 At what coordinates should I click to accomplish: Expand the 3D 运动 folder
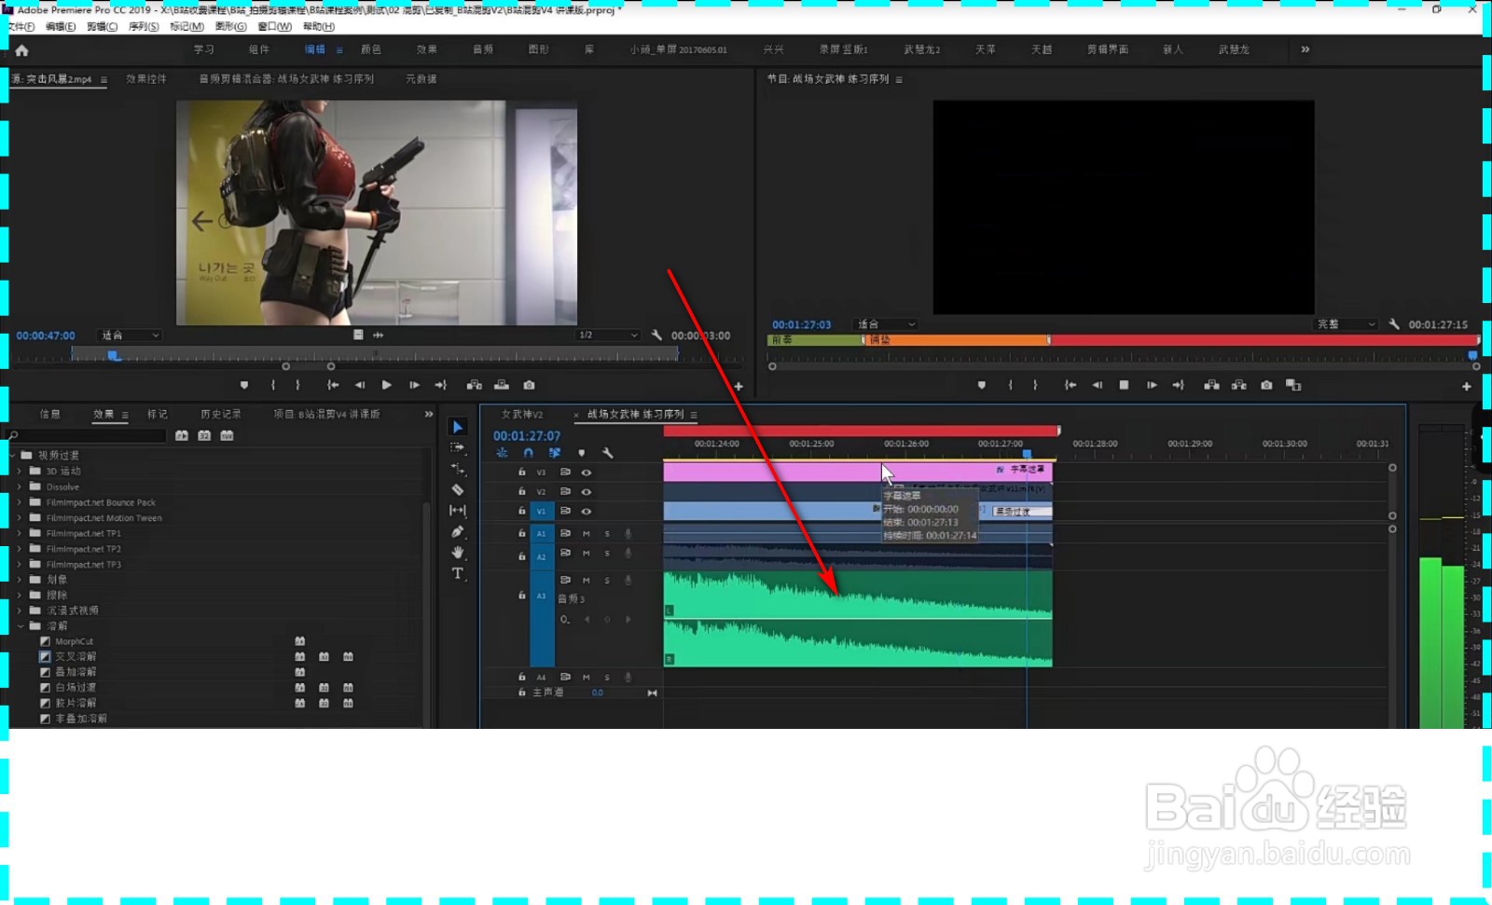point(20,472)
